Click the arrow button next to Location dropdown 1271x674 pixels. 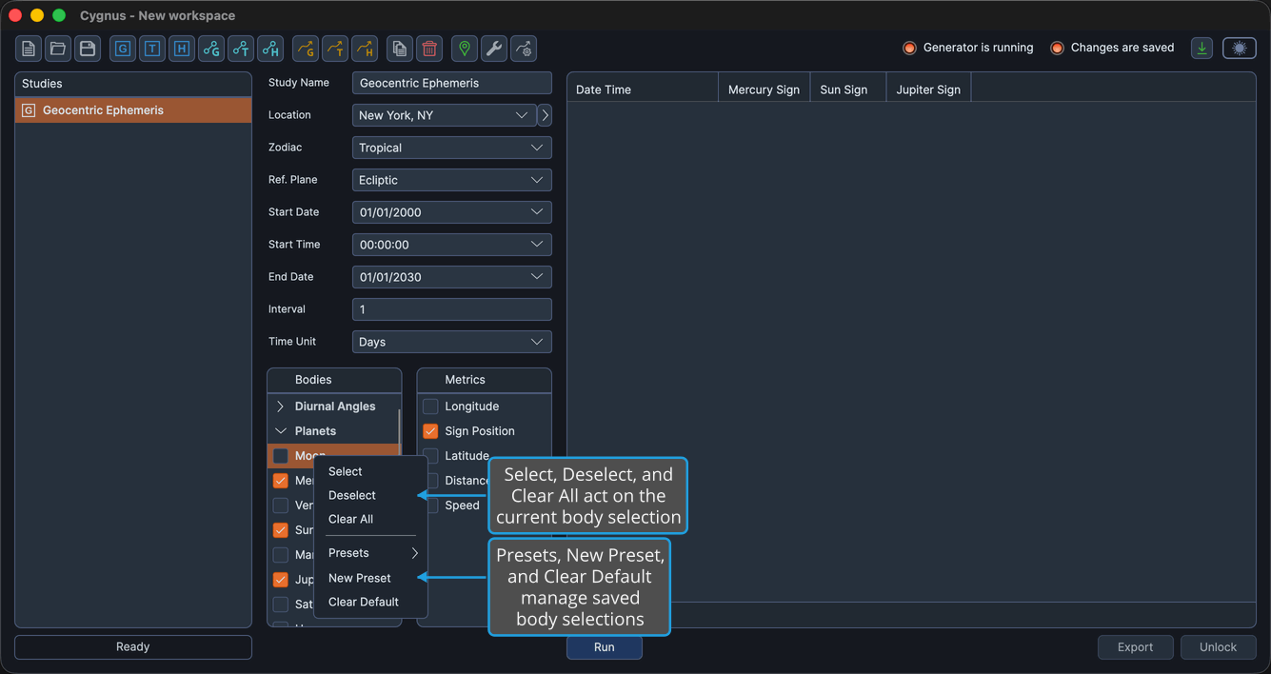coord(545,115)
